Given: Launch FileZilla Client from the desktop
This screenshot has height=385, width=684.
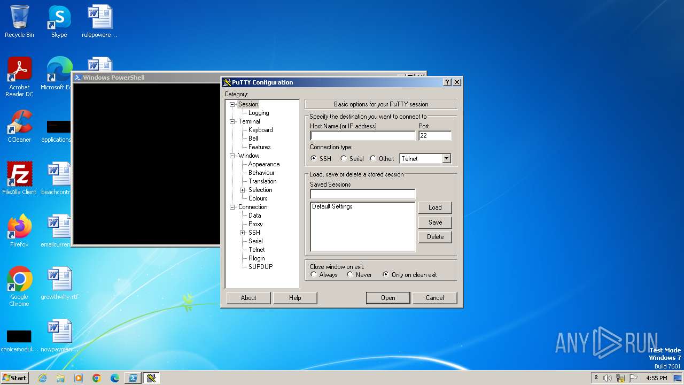Looking at the screenshot, I should (19, 179).
